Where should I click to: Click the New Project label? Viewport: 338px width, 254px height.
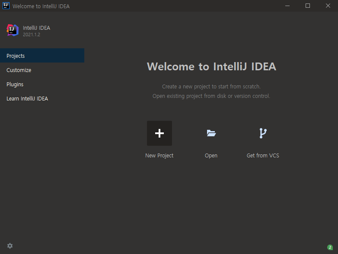(159, 156)
